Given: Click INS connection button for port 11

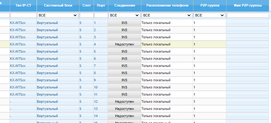Looking at the screenshot, I should [x=125, y=94].
